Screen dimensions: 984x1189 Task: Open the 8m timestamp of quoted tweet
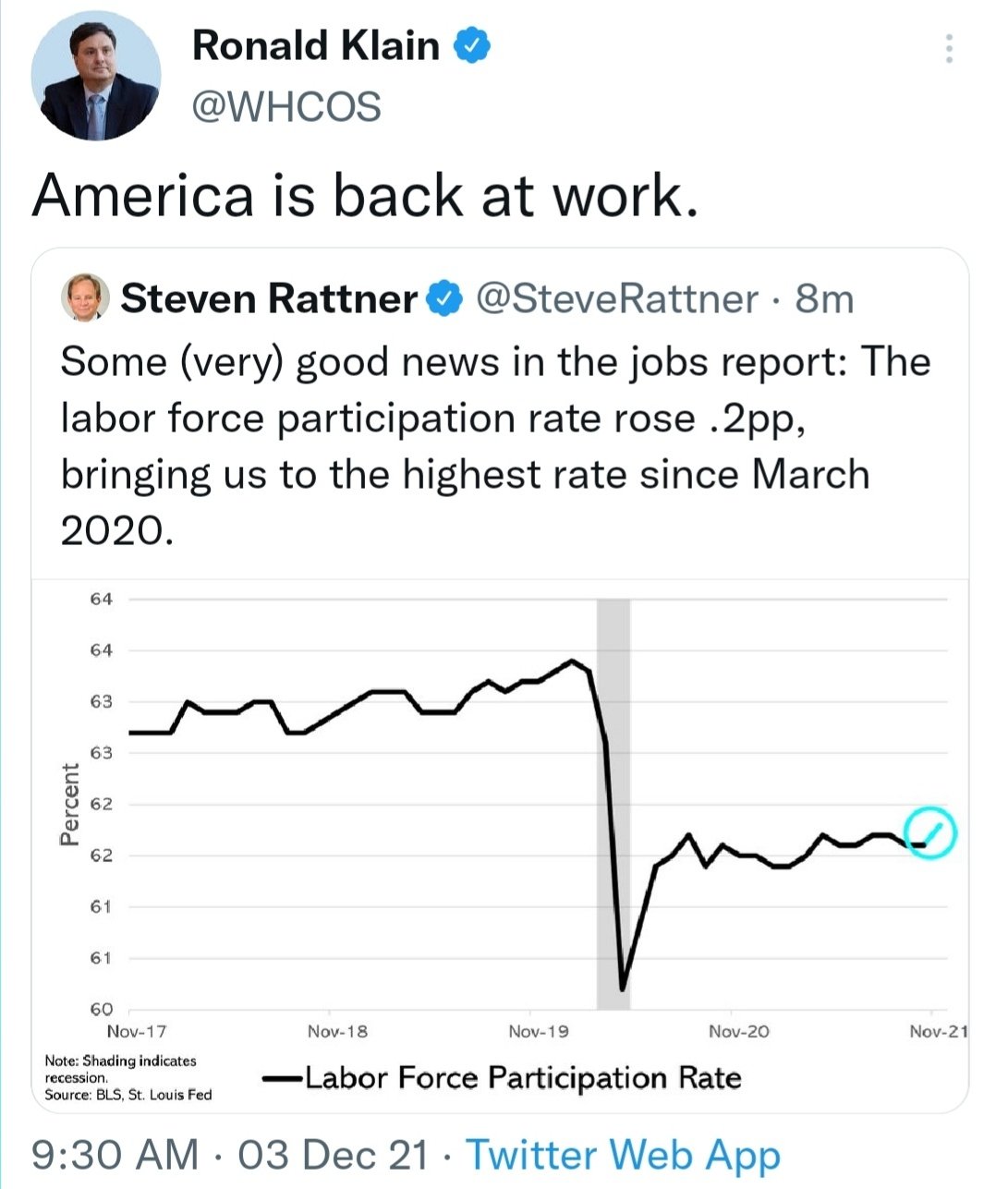(x=824, y=298)
